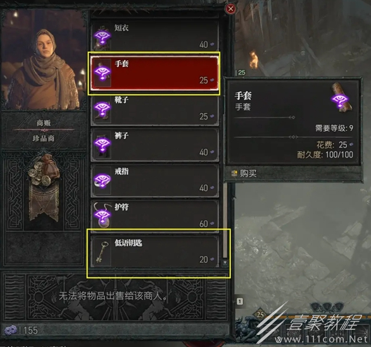Click the vendor character portrait
This screenshot has width=371, height=347.
coord(44,60)
